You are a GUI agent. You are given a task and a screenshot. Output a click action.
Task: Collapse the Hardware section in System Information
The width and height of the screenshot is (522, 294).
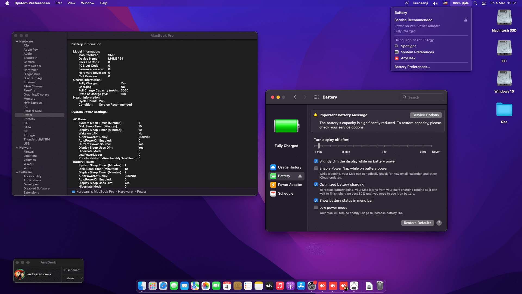(17, 41)
